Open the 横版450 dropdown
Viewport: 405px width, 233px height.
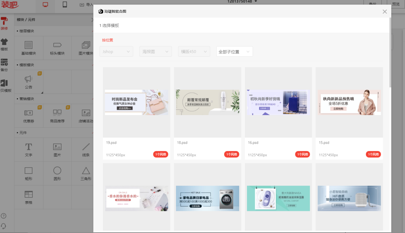tap(194, 52)
